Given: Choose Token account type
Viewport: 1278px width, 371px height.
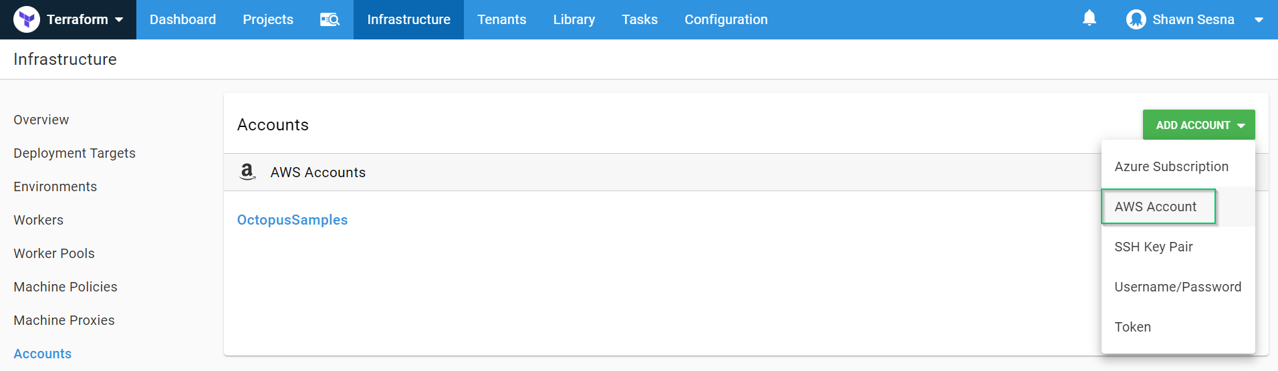Looking at the screenshot, I should pos(1132,327).
